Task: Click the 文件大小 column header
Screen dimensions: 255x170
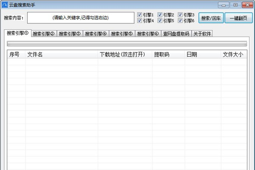Action: click(x=234, y=54)
